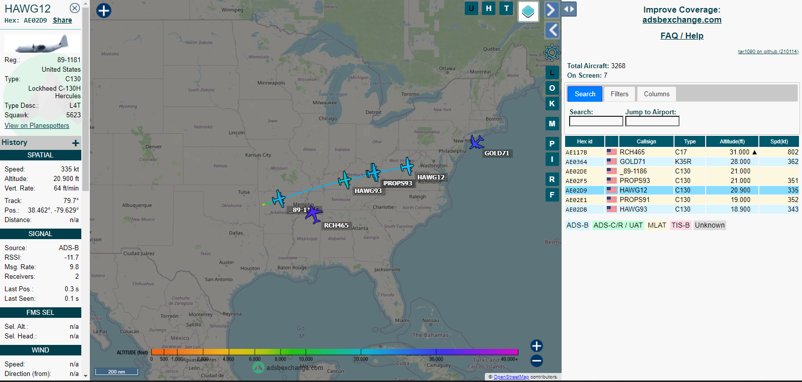This screenshot has width=802, height=382.
Task: Click the C-130 aircraft photo thumbnail
Action: (x=42, y=43)
